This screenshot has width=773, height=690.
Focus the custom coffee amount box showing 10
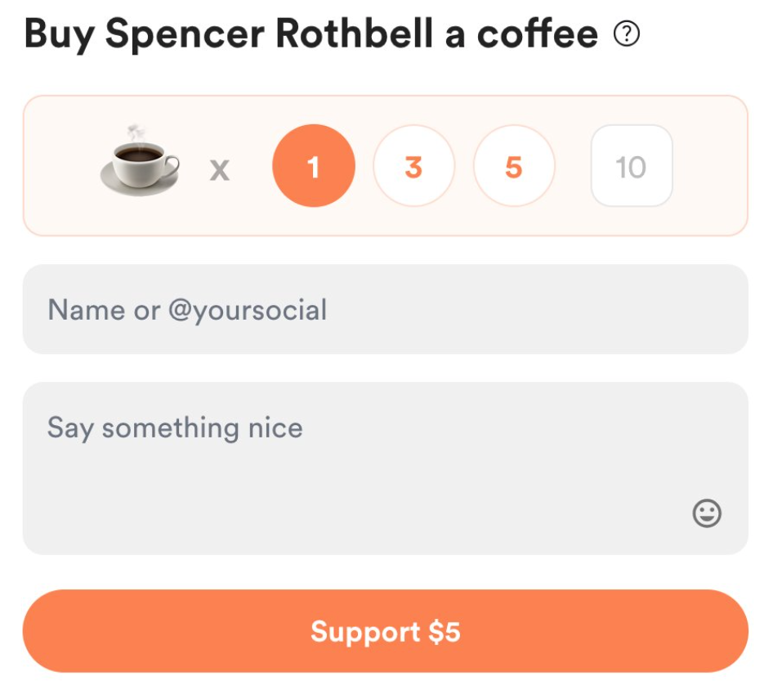(x=632, y=166)
